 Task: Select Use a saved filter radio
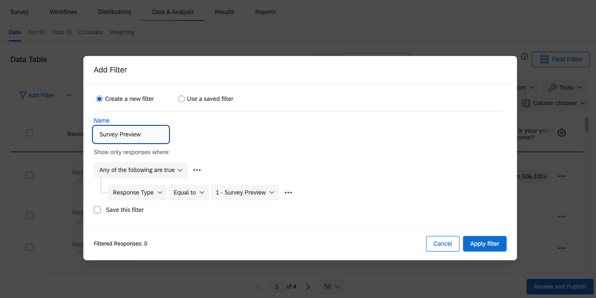(x=181, y=99)
